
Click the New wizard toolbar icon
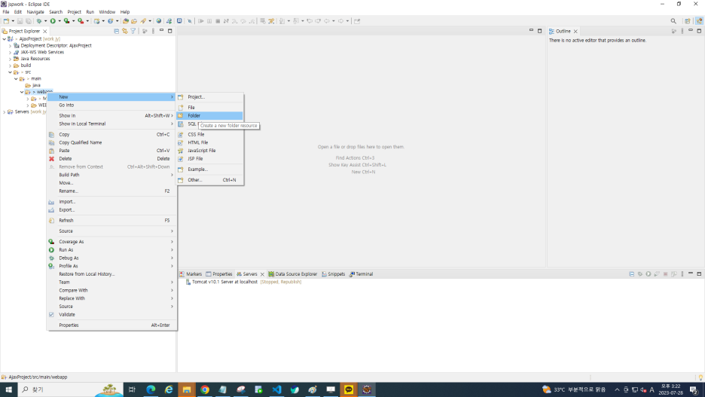tap(6, 21)
